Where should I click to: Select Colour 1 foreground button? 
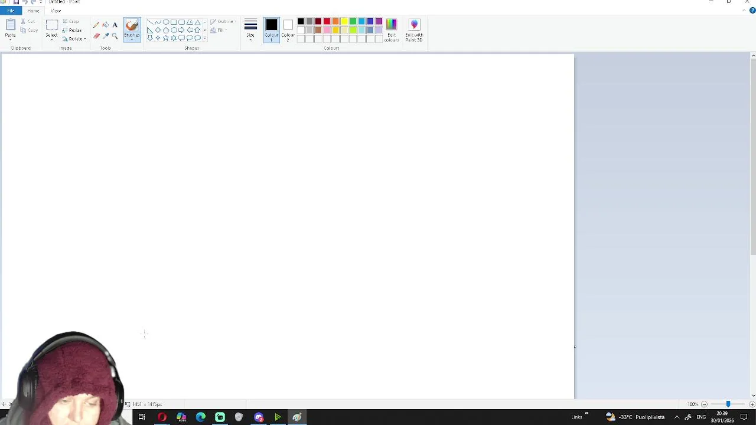point(272,30)
